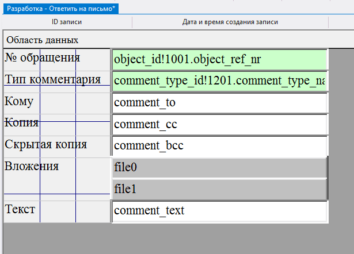Click the 'Дата и время создания записи' header
The height and width of the screenshot is (254, 354).
point(230,22)
